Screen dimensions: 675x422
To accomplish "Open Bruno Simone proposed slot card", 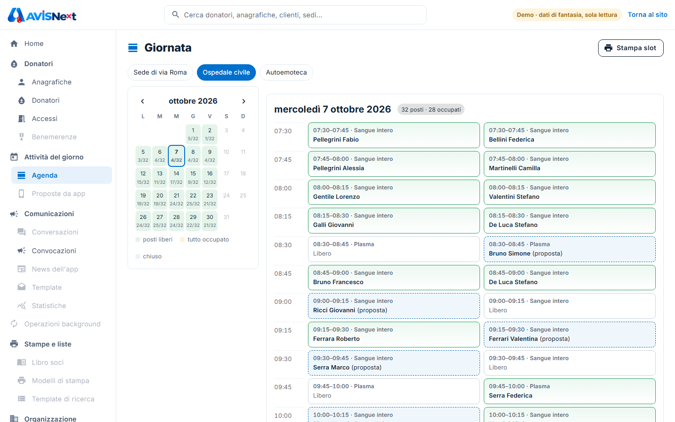I will 570,249.
